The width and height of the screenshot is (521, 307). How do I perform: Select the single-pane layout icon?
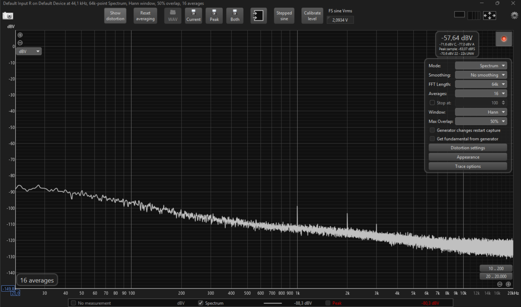click(459, 15)
